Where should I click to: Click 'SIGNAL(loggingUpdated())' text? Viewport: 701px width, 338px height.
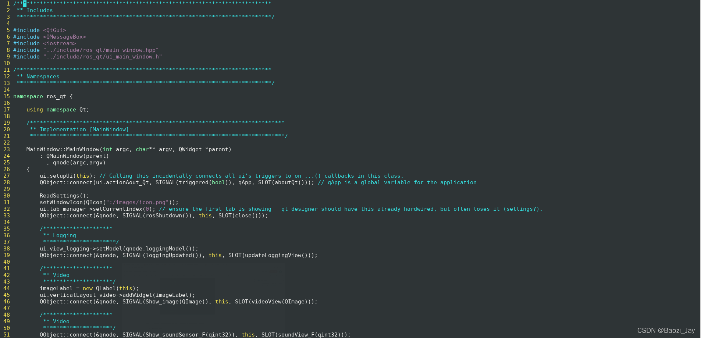[x=162, y=255]
